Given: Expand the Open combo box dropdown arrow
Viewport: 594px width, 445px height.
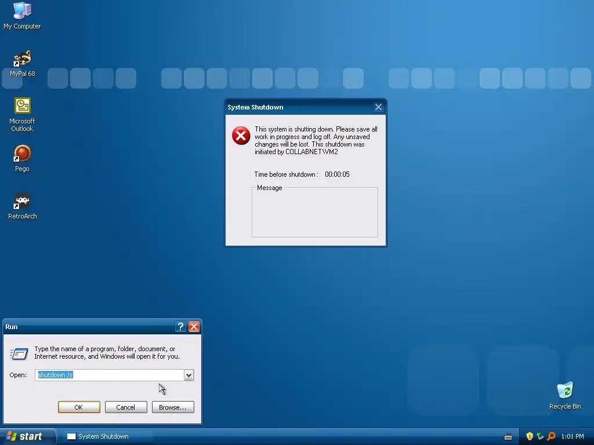Looking at the screenshot, I should (189, 375).
